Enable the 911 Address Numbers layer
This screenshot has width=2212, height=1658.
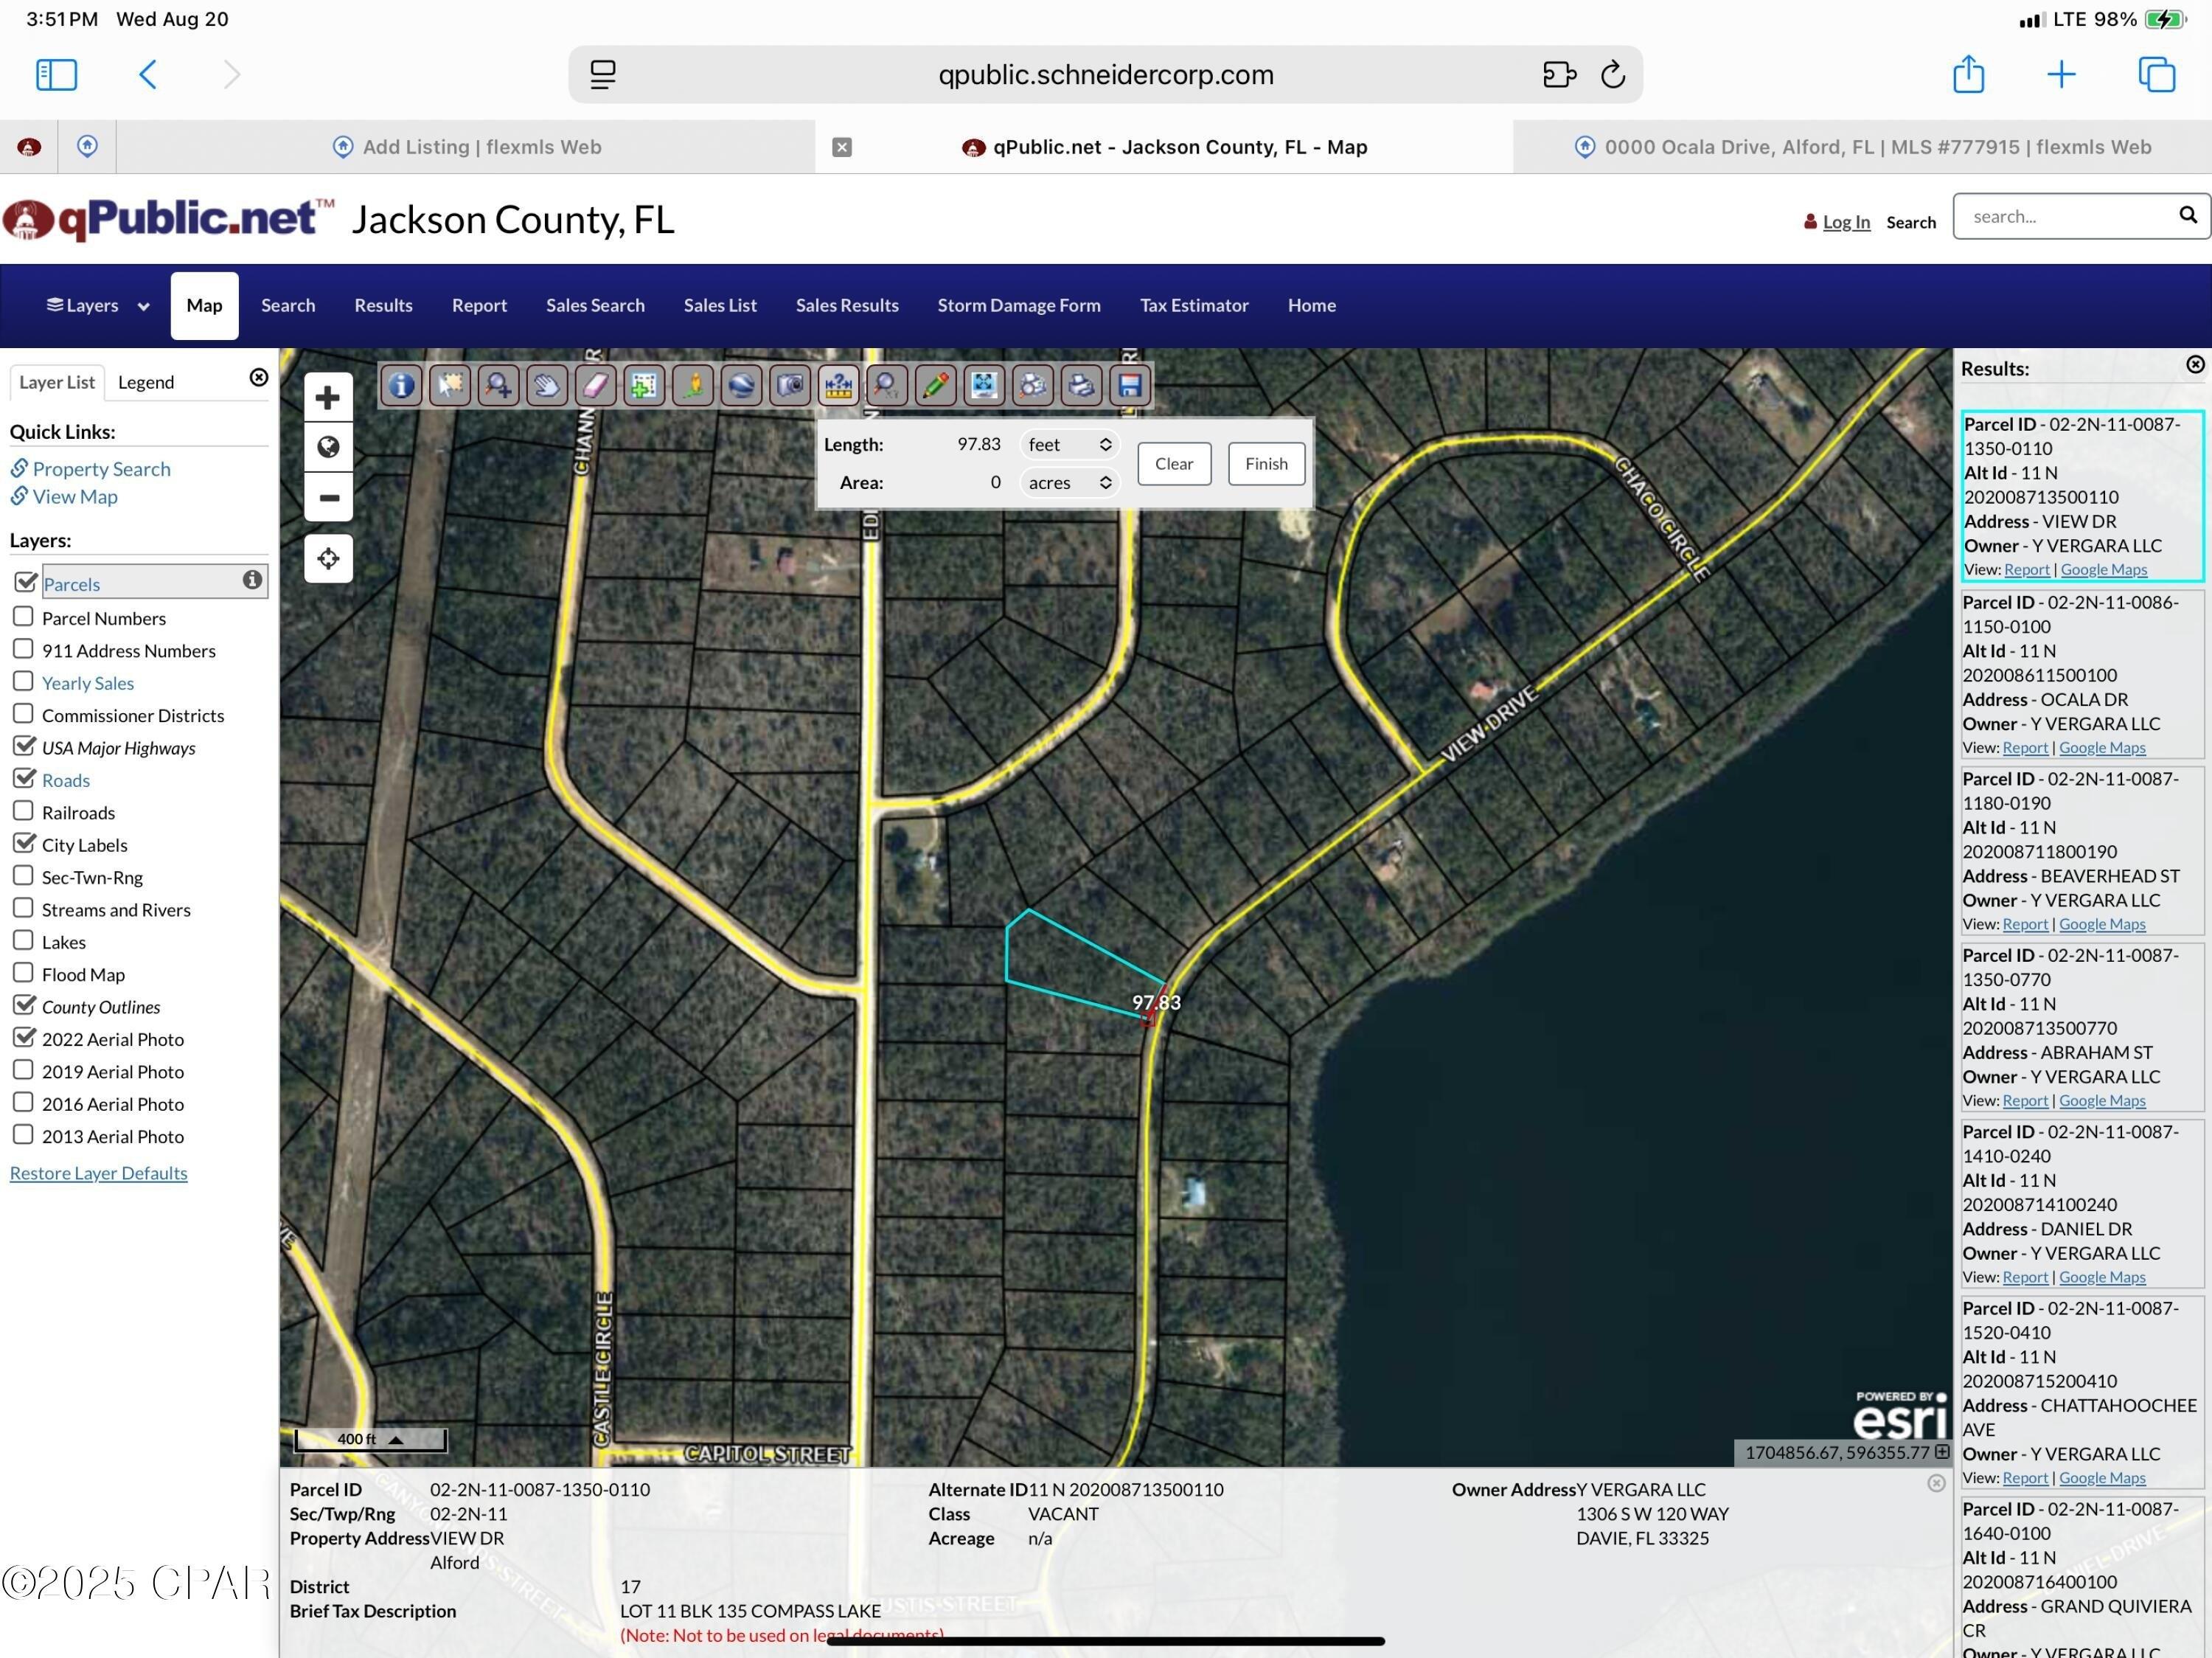click(23, 648)
